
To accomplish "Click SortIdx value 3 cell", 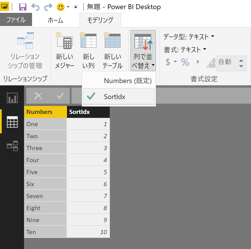I will pyautogui.click(x=88, y=148).
